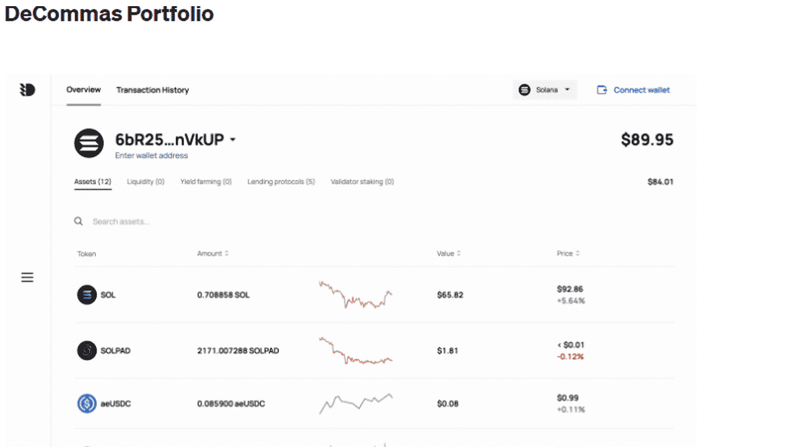The width and height of the screenshot is (796, 447).
Task: Toggle Price column sorting
Action: (578, 253)
